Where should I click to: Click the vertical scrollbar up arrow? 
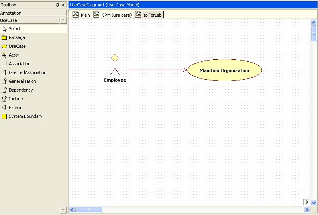[x=314, y=22]
